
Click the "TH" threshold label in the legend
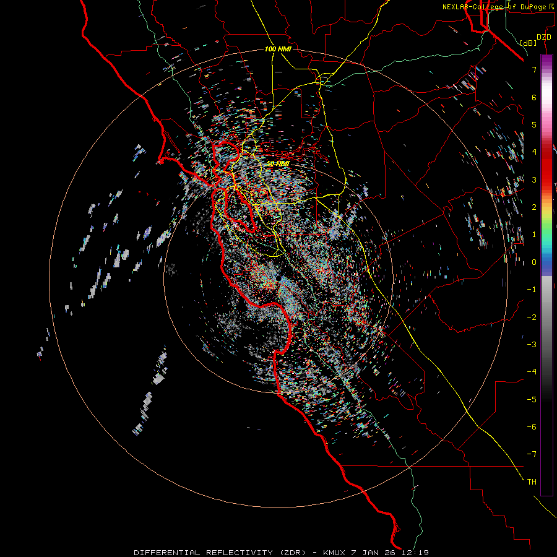point(532,481)
